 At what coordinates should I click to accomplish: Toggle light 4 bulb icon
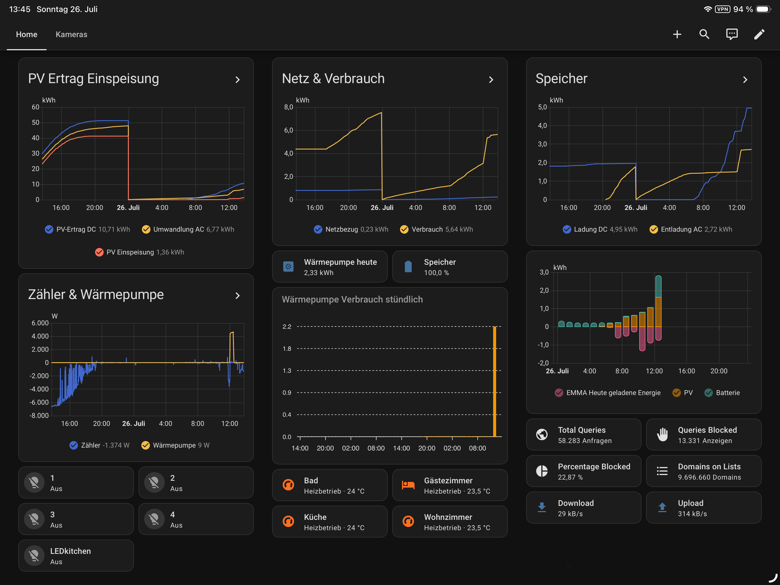154,519
